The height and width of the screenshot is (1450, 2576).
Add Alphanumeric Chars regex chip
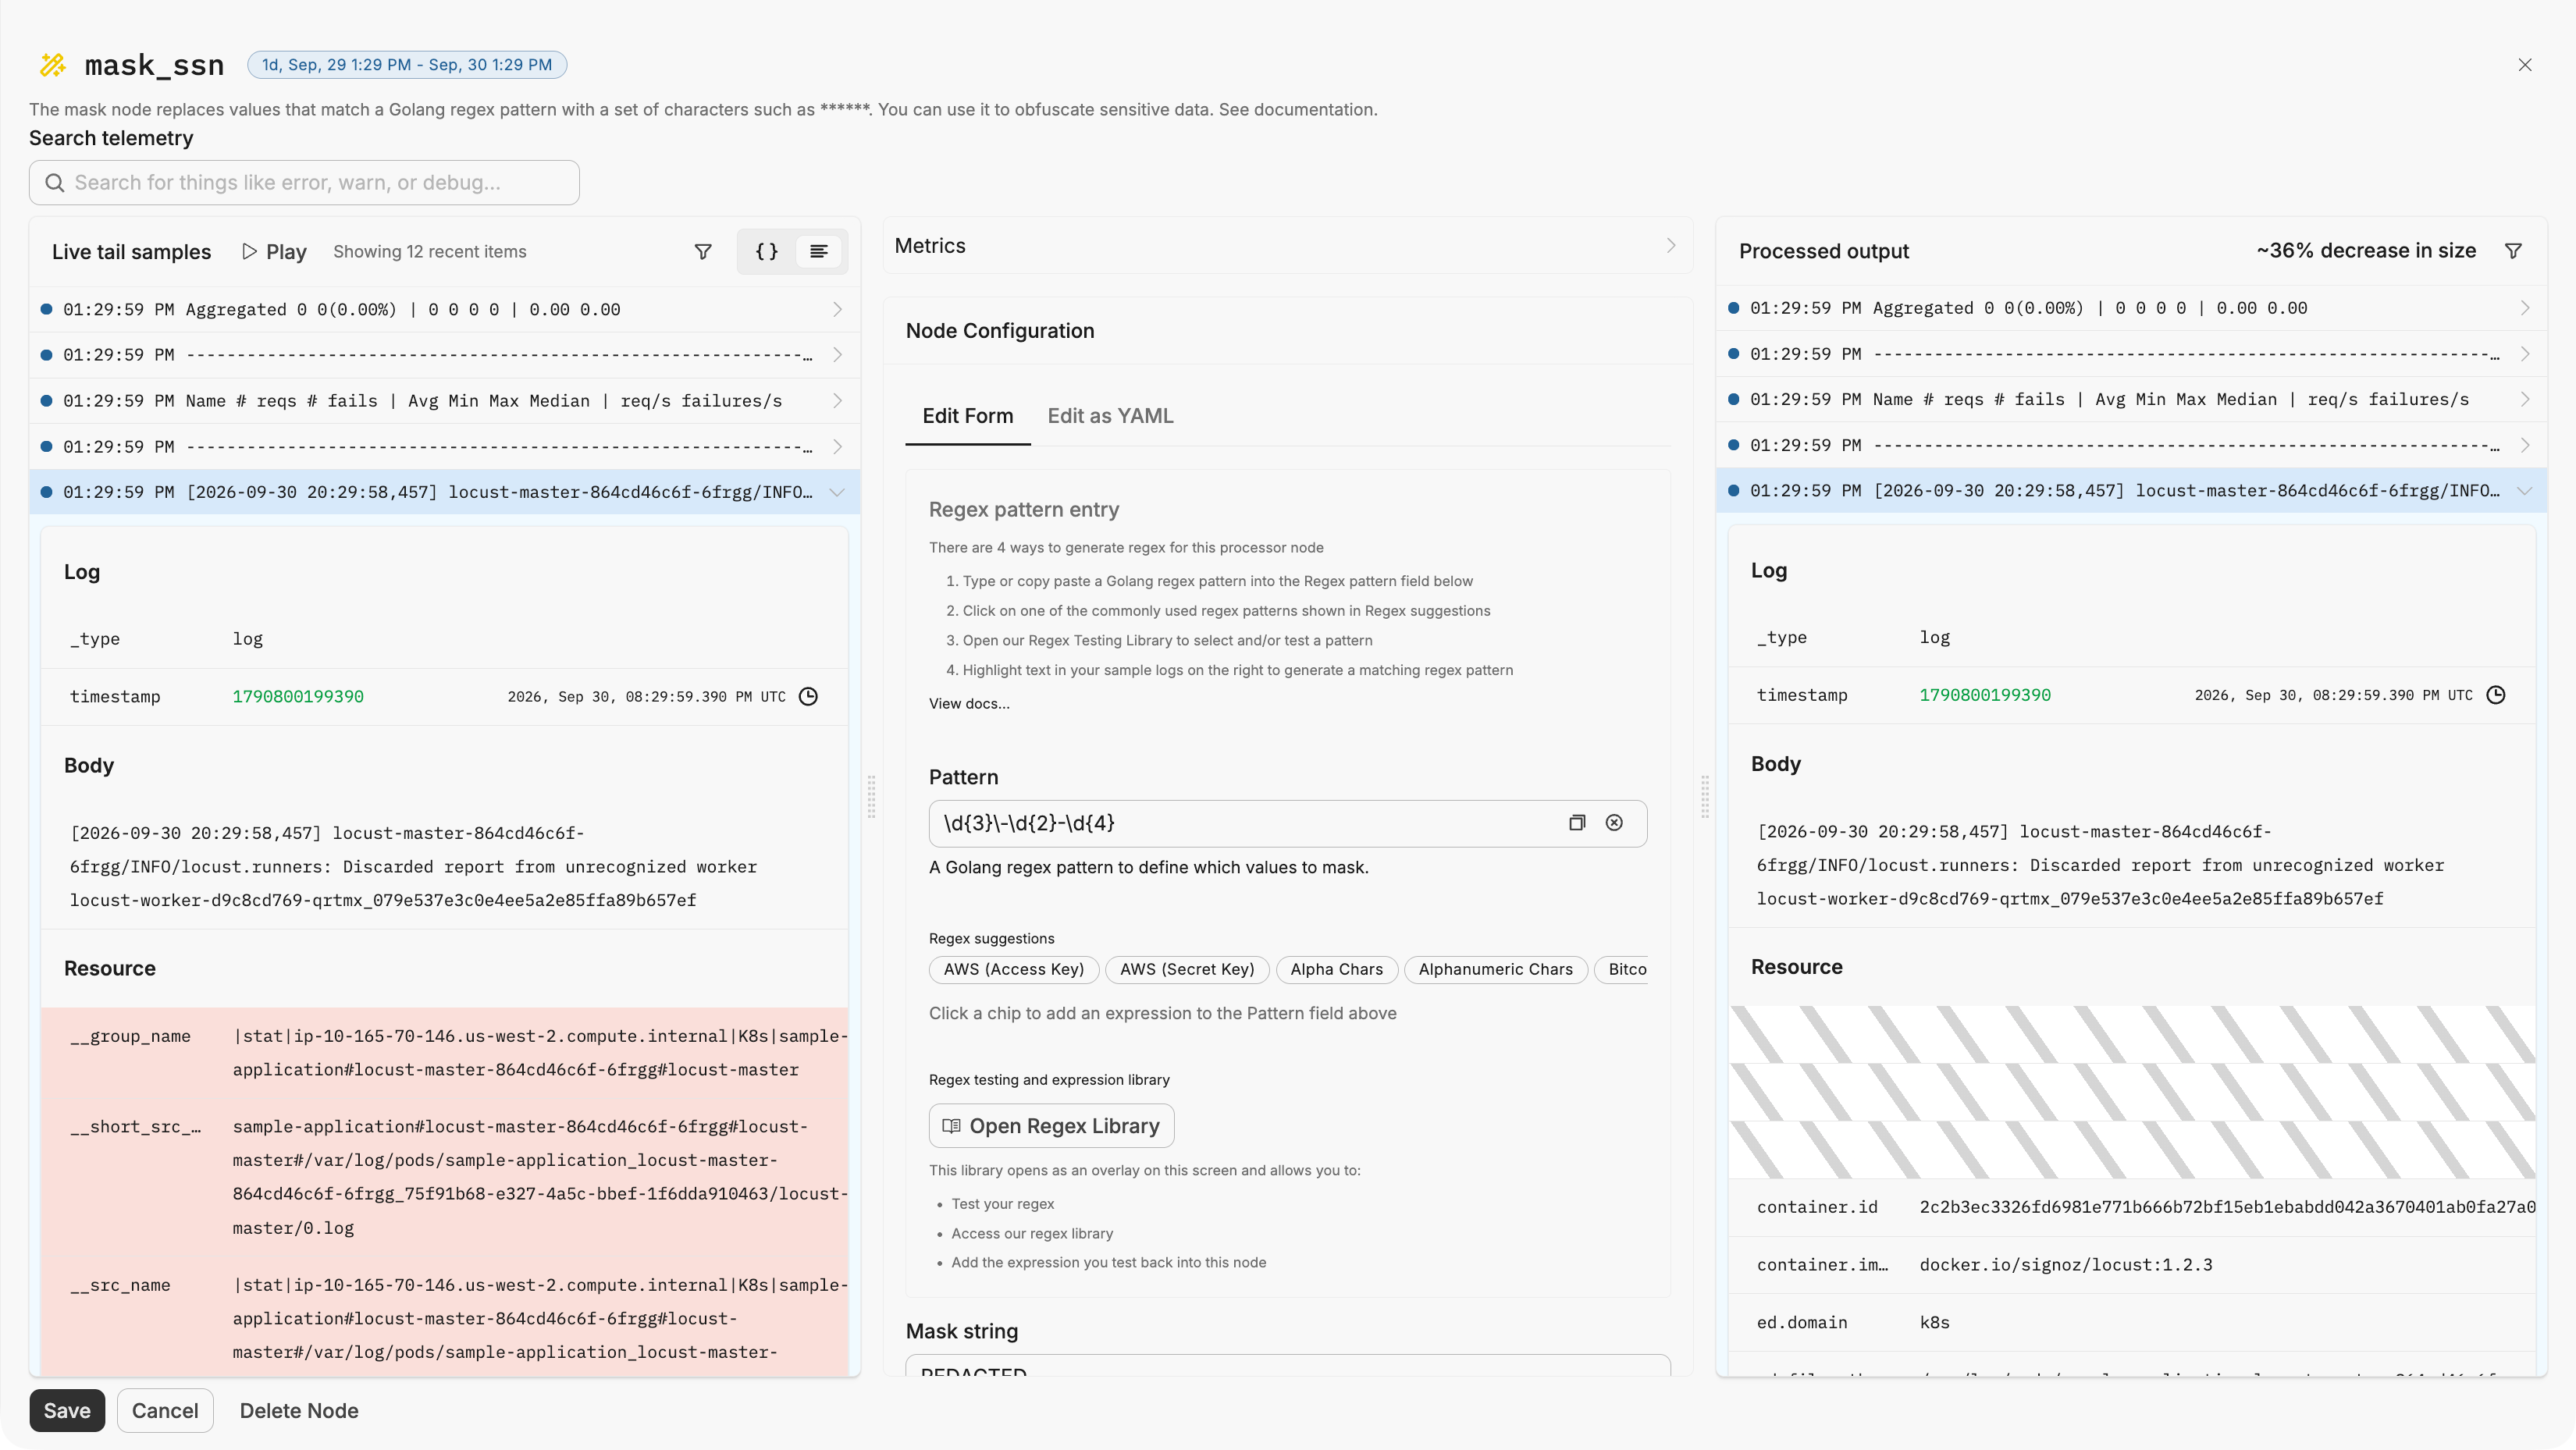[x=1495, y=969]
